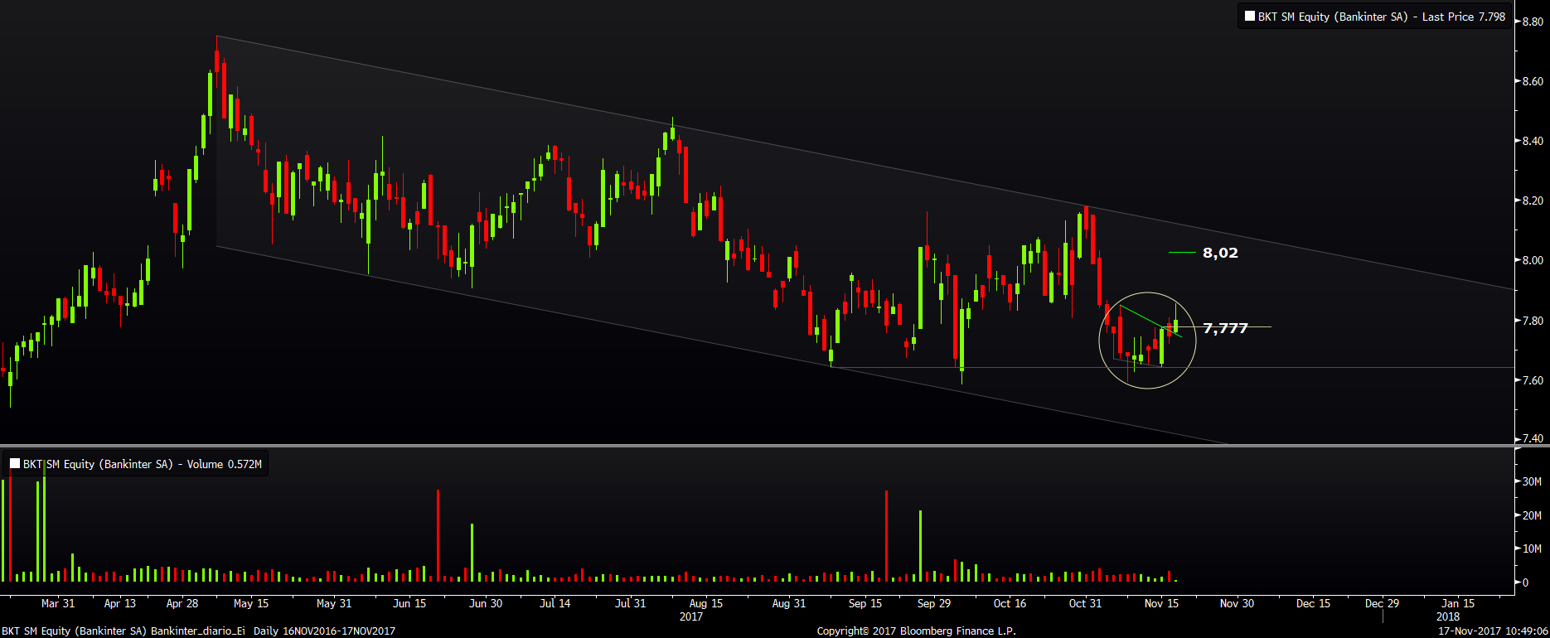1550x638 pixels.
Task: Click the Nov 30 date label
Action: [1237, 603]
